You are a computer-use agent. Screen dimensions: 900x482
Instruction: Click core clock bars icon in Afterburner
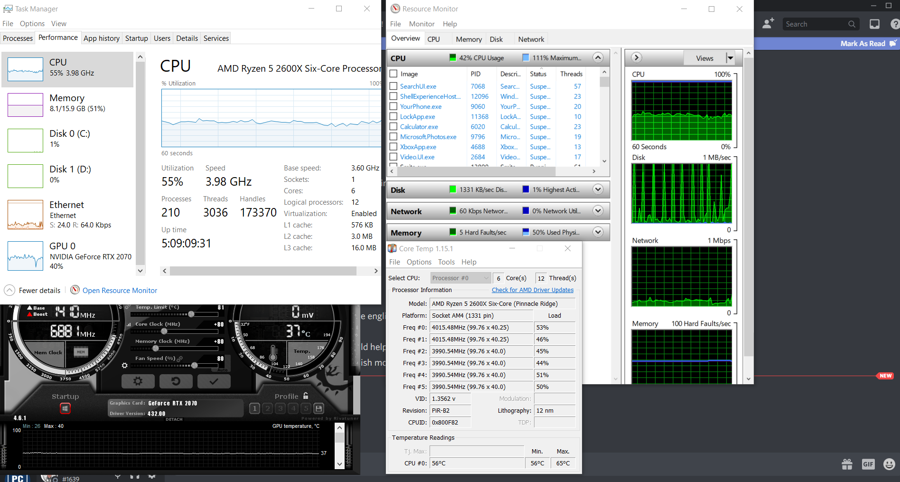[129, 324]
